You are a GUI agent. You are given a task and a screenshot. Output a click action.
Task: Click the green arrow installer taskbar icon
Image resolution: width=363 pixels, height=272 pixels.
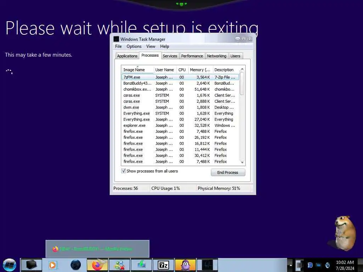click(x=141, y=265)
